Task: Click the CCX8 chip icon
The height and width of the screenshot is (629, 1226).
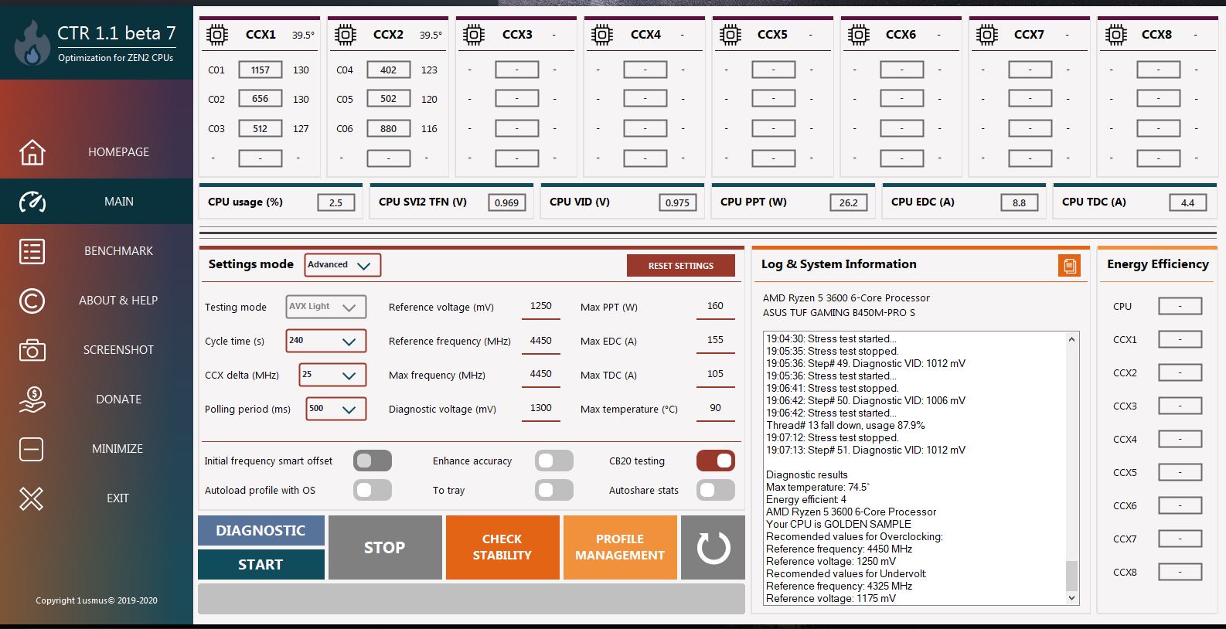Action: pyautogui.click(x=1115, y=35)
